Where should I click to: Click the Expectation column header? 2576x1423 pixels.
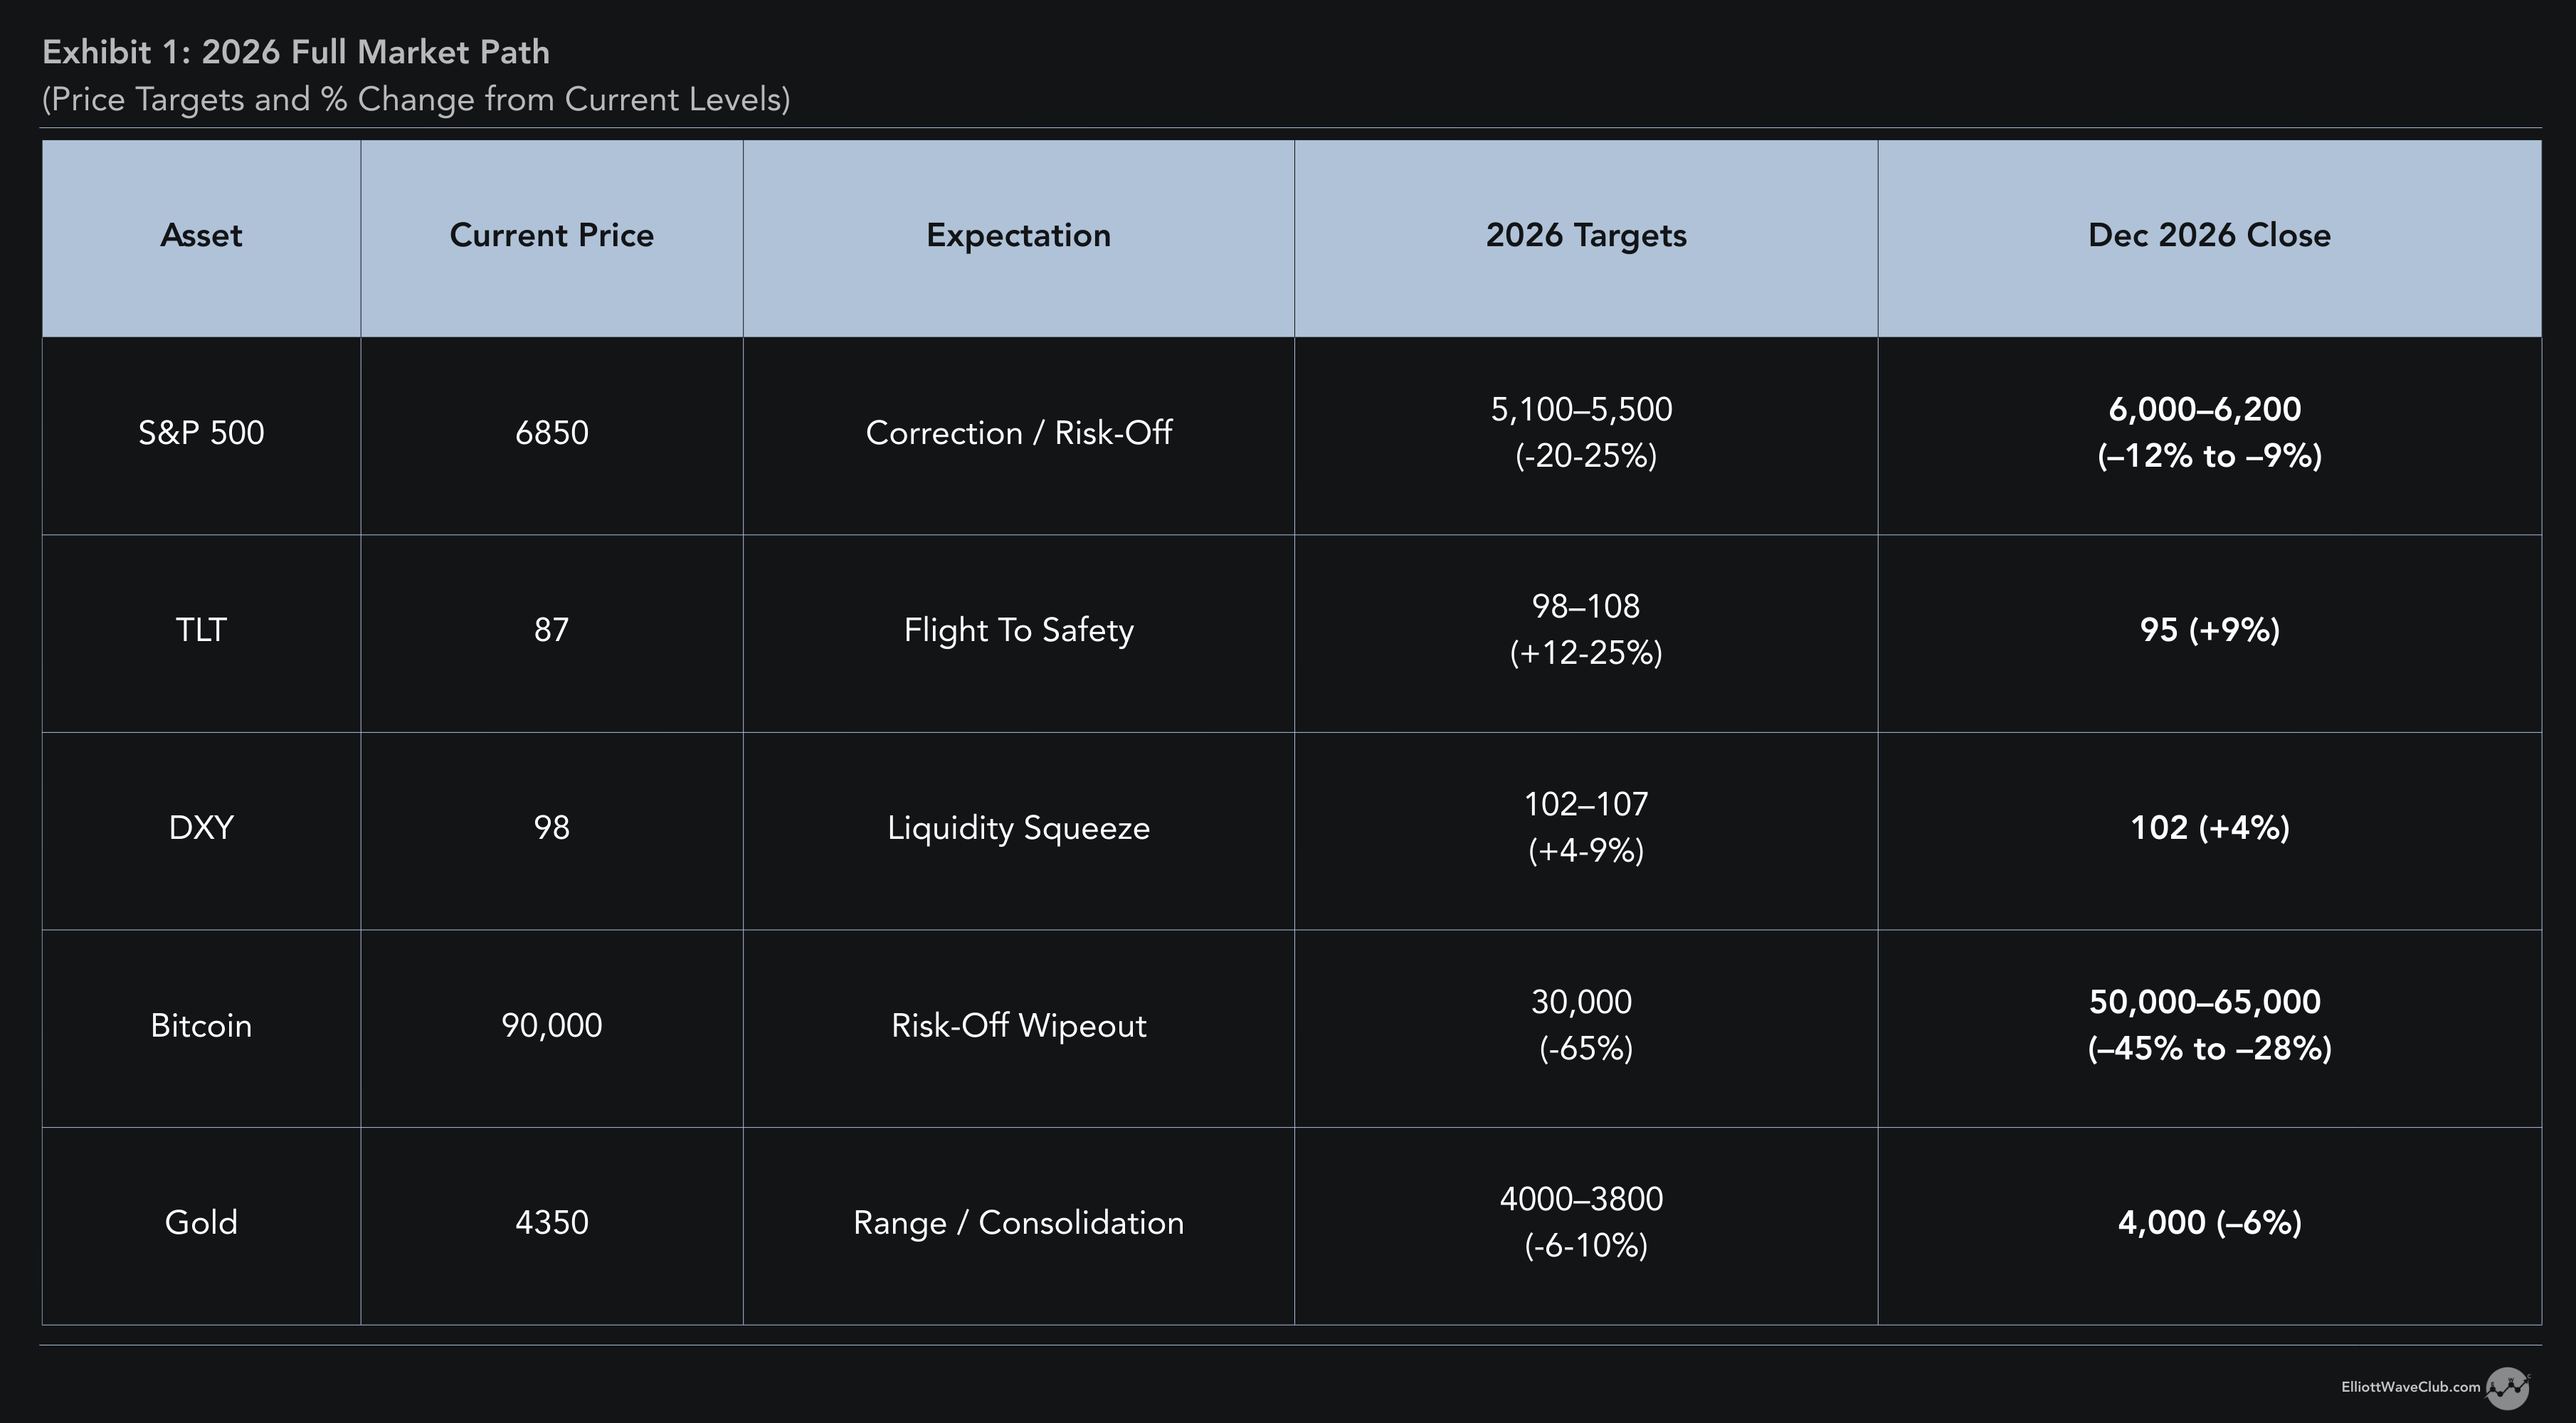pos(1018,236)
